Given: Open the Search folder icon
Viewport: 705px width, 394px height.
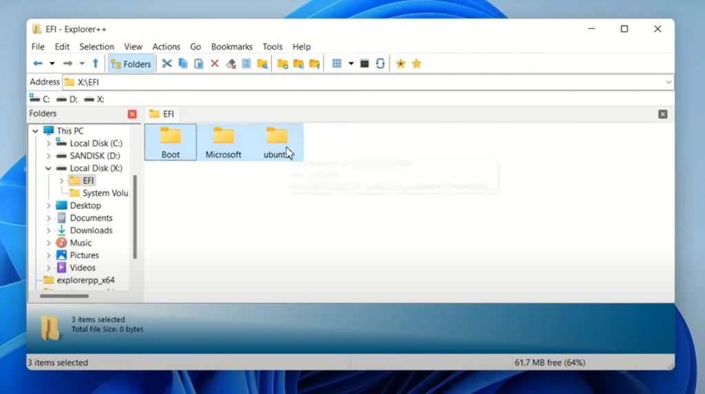Looking at the screenshot, I should [262, 64].
